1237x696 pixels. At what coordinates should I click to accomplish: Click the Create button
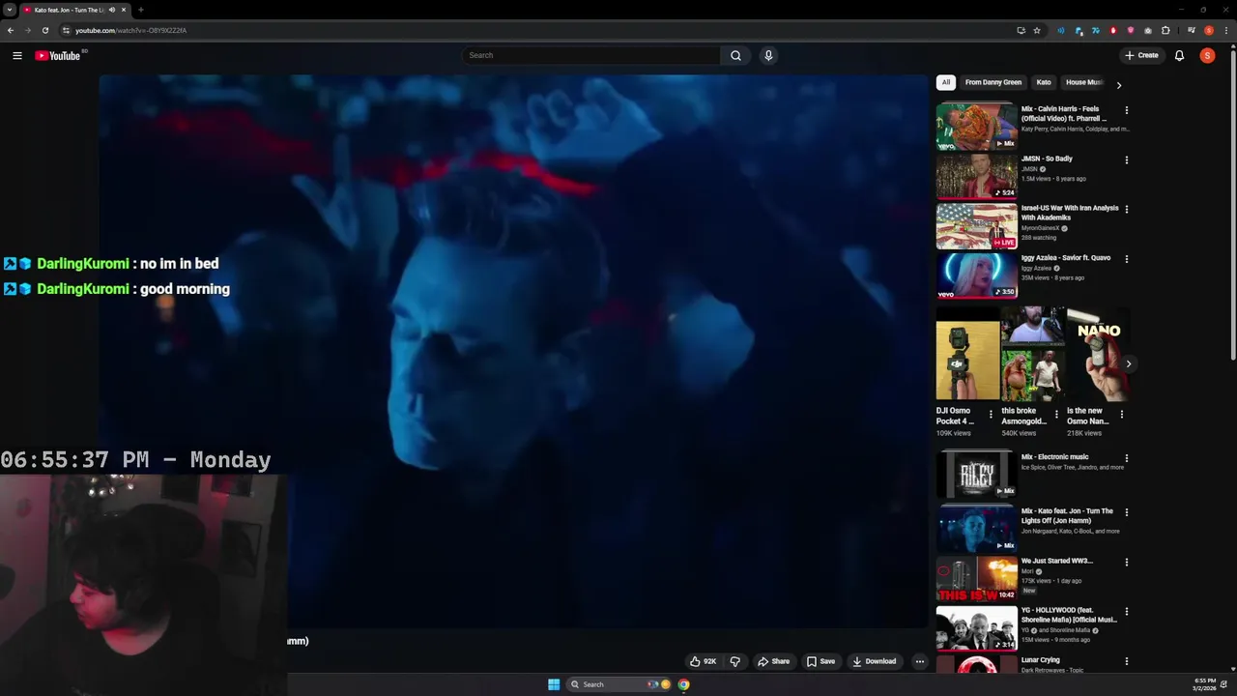[1141, 55]
